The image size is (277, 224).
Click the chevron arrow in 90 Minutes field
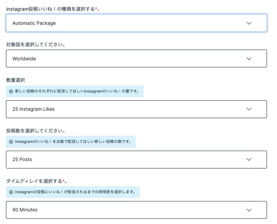(x=249, y=210)
